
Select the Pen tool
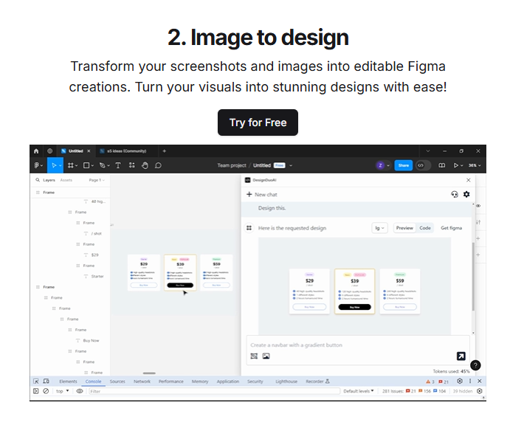tap(104, 165)
